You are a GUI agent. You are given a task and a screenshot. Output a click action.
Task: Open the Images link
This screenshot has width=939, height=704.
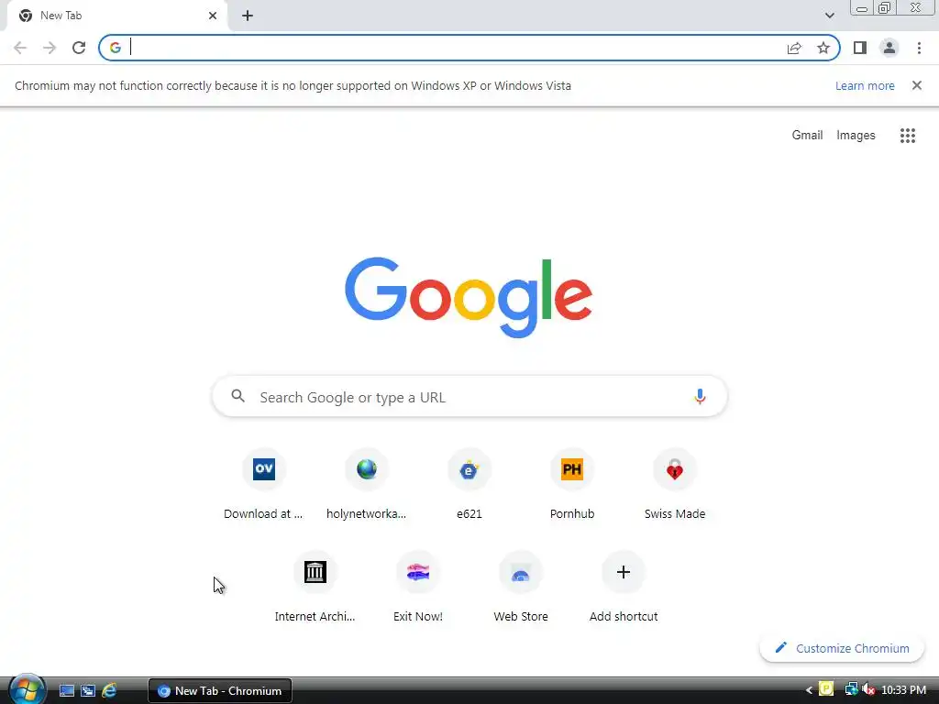pos(856,136)
